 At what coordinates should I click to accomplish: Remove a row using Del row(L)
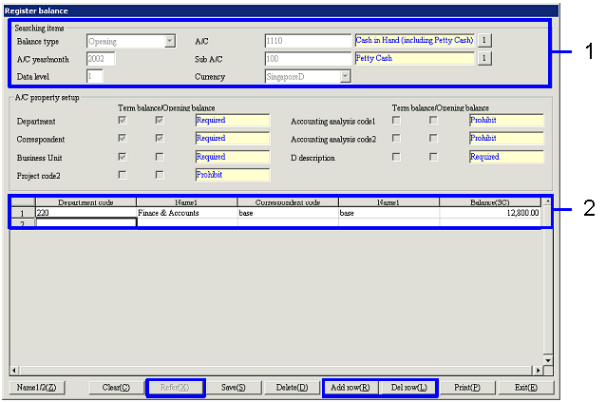(x=408, y=388)
